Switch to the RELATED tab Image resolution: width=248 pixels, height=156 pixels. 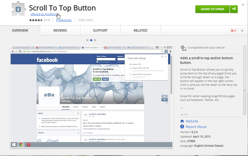pos(141,30)
